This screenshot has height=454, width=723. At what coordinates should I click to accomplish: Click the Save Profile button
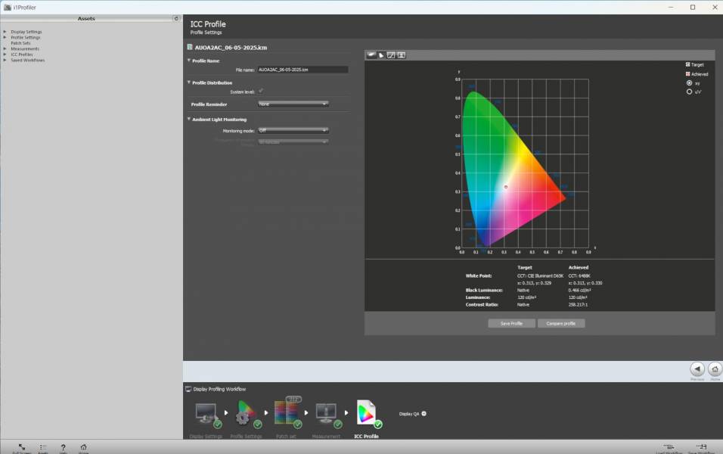(511, 323)
